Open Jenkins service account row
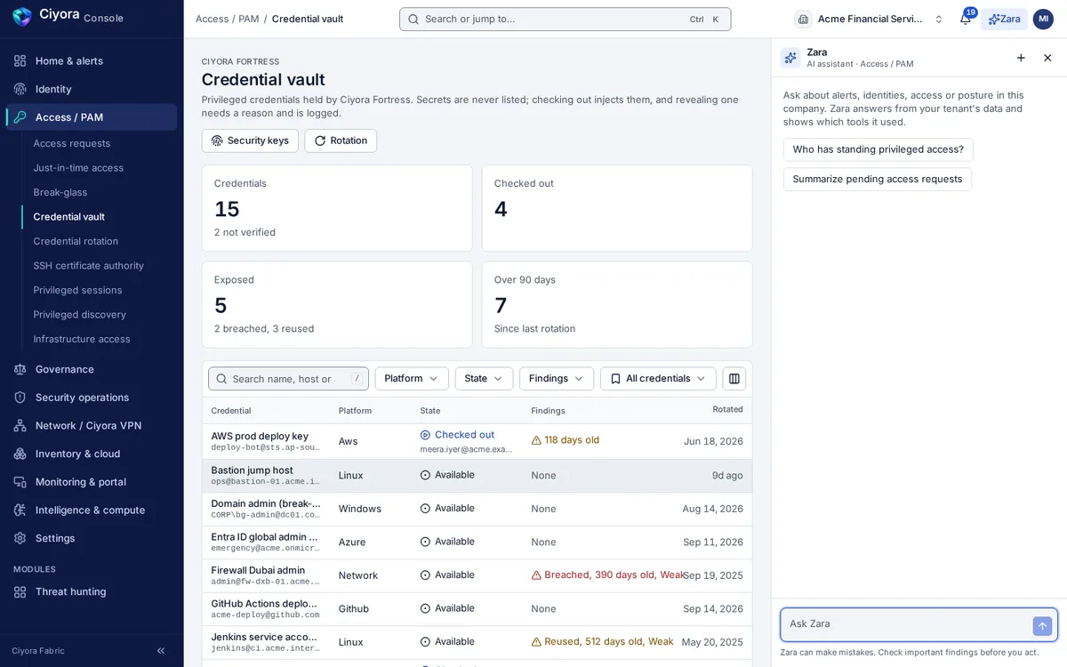This screenshot has width=1067, height=667. 477,642
